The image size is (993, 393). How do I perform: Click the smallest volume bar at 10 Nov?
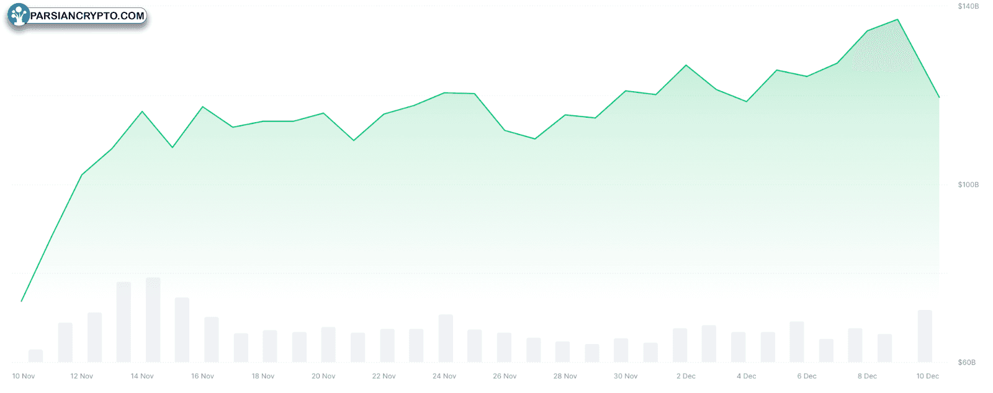[x=36, y=356]
